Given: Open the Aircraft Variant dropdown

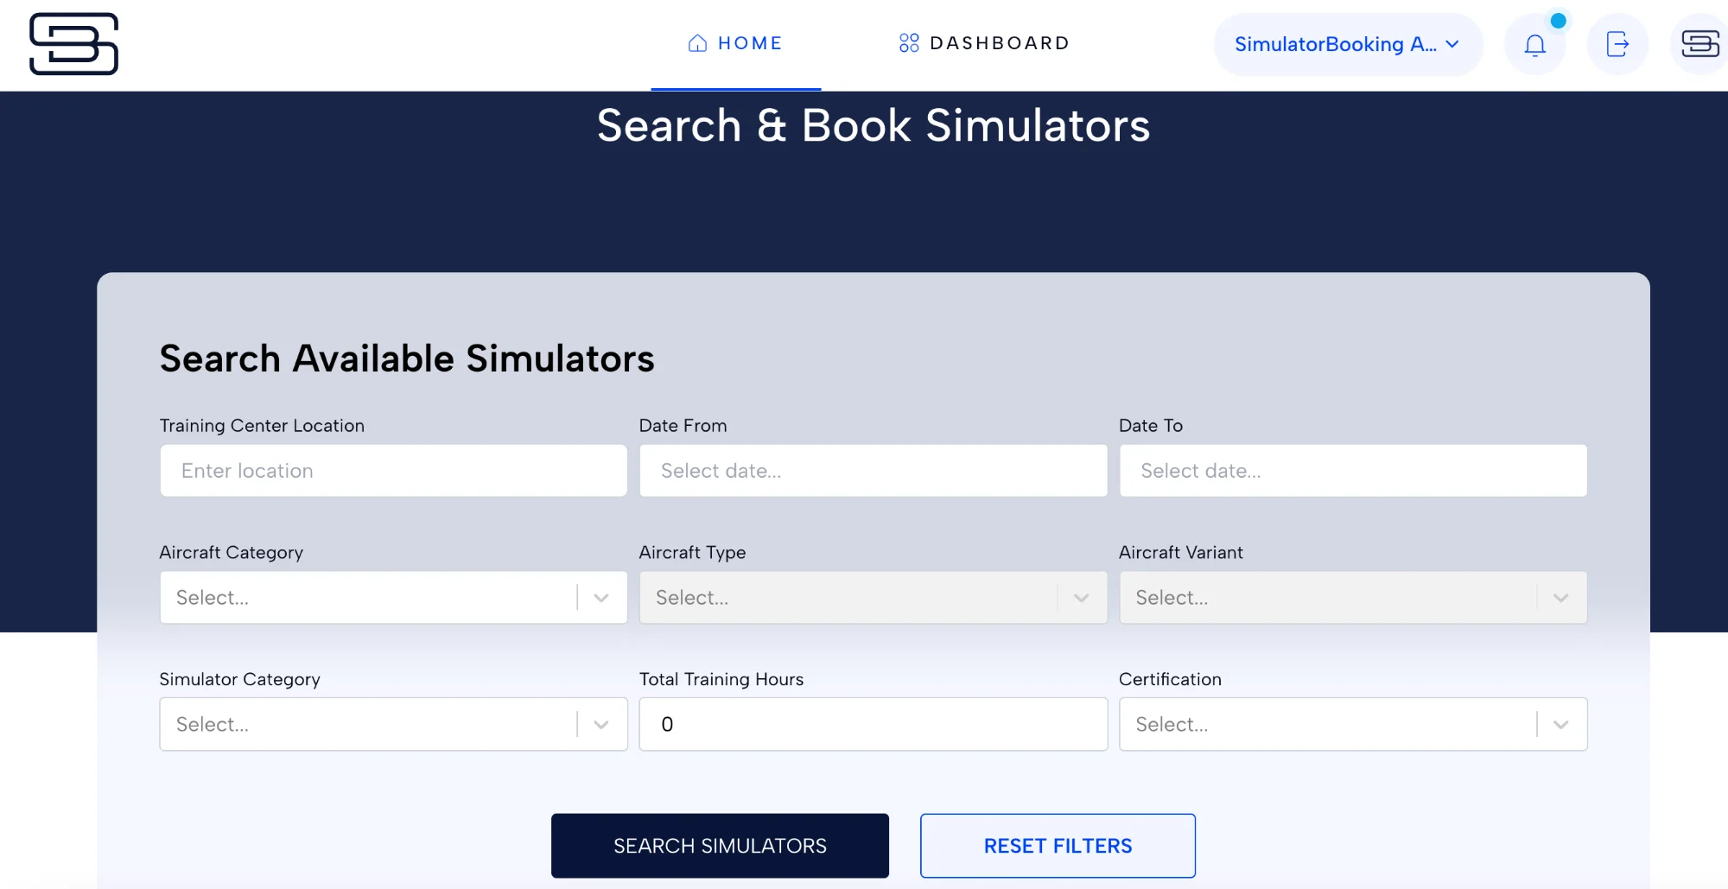Looking at the screenshot, I should point(1353,597).
